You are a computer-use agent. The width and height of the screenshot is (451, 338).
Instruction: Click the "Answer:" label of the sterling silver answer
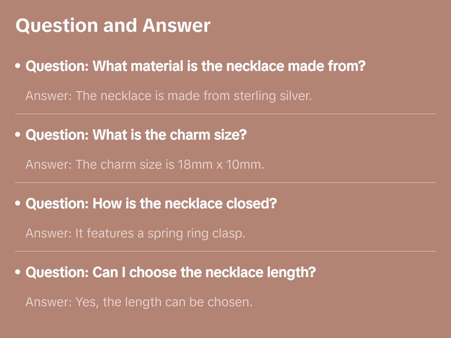(49, 96)
